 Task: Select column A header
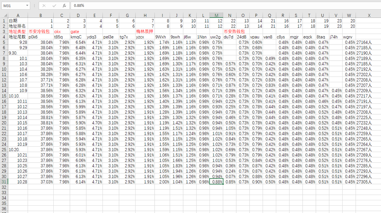click(x=18, y=16)
